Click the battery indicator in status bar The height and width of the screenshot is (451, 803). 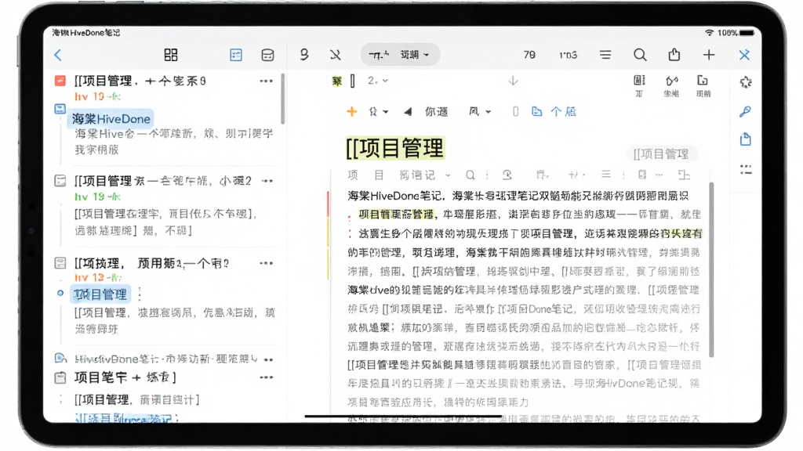pos(747,33)
